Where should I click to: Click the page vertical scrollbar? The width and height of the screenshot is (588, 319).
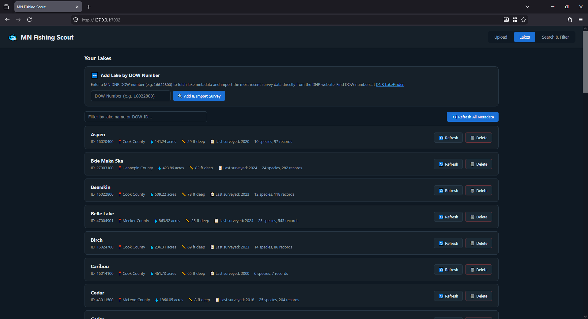point(585,61)
